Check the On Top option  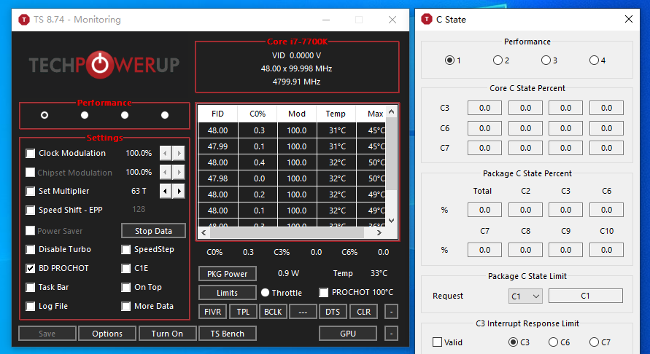click(126, 287)
